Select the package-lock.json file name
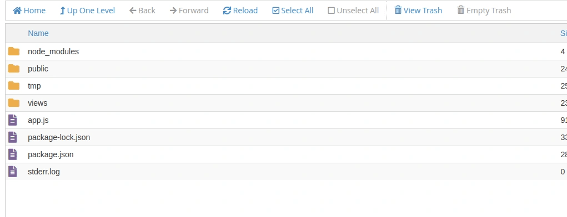The image size is (567, 217). pos(59,137)
